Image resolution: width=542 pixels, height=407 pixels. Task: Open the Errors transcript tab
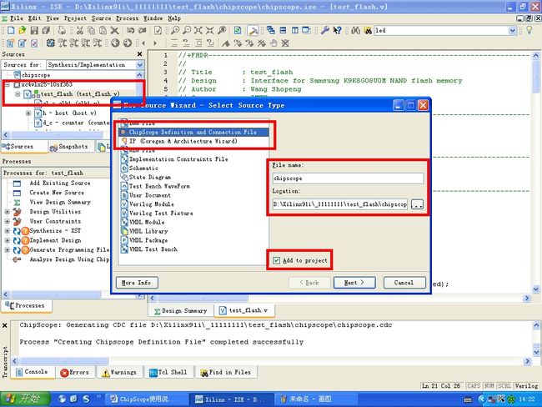point(75,373)
